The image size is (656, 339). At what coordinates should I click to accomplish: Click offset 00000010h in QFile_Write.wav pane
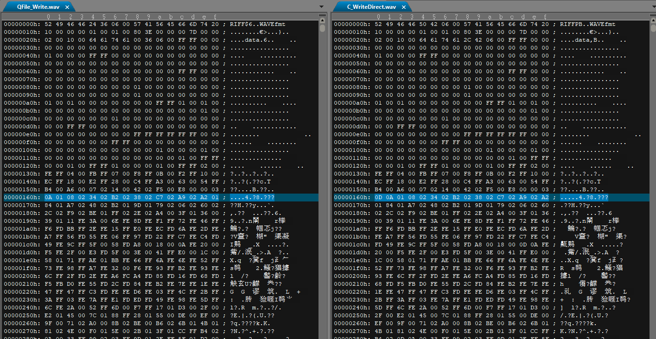point(22,32)
